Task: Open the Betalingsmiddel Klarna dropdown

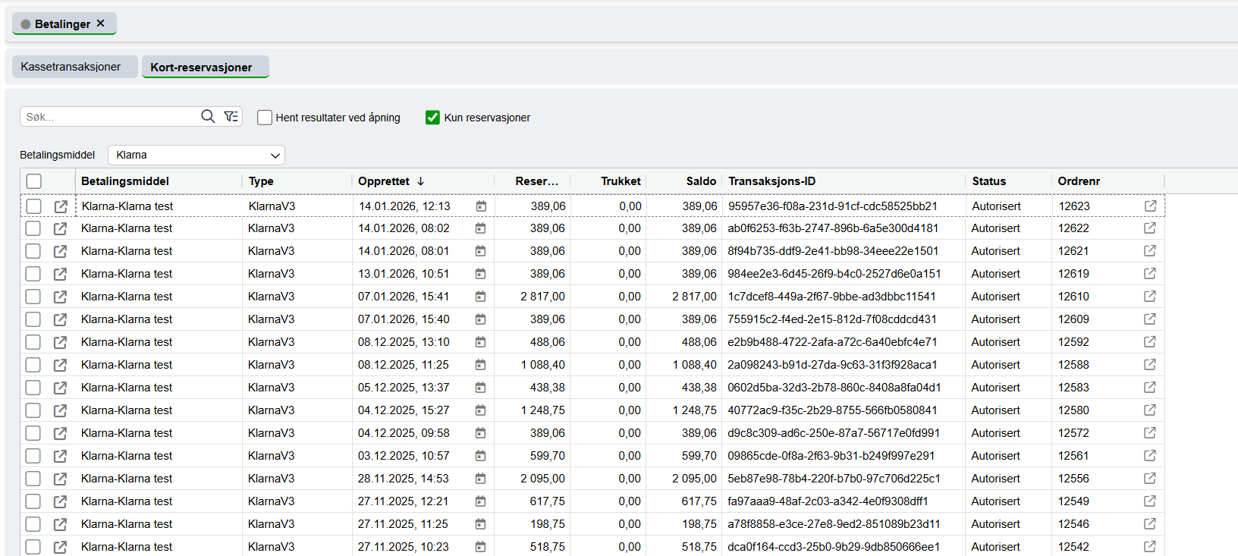Action: 196,155
